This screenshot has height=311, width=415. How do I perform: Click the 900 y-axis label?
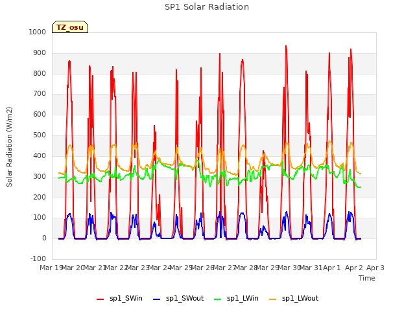40,53
